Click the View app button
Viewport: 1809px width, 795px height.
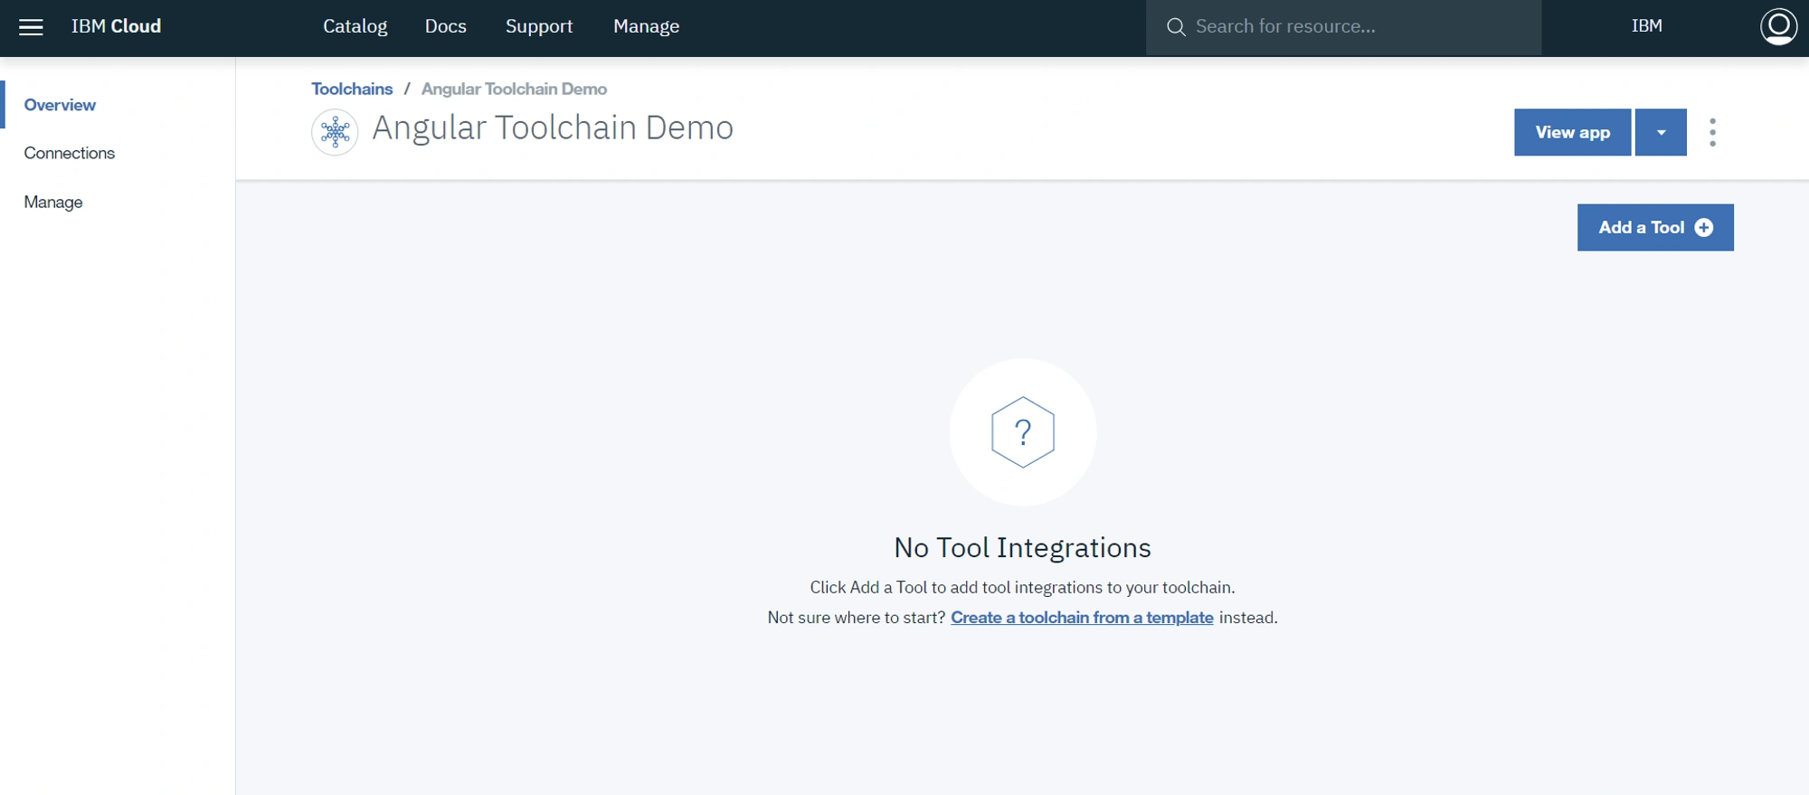[x=1572, y=132]
